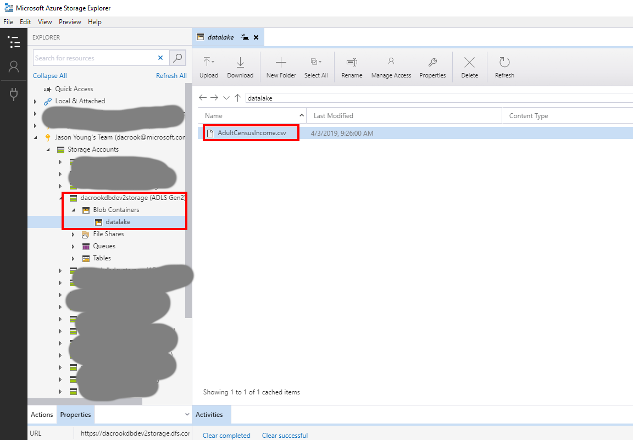633x440 pixels.
Task: Open the Help menu
Action: click(x=95, y=22)
